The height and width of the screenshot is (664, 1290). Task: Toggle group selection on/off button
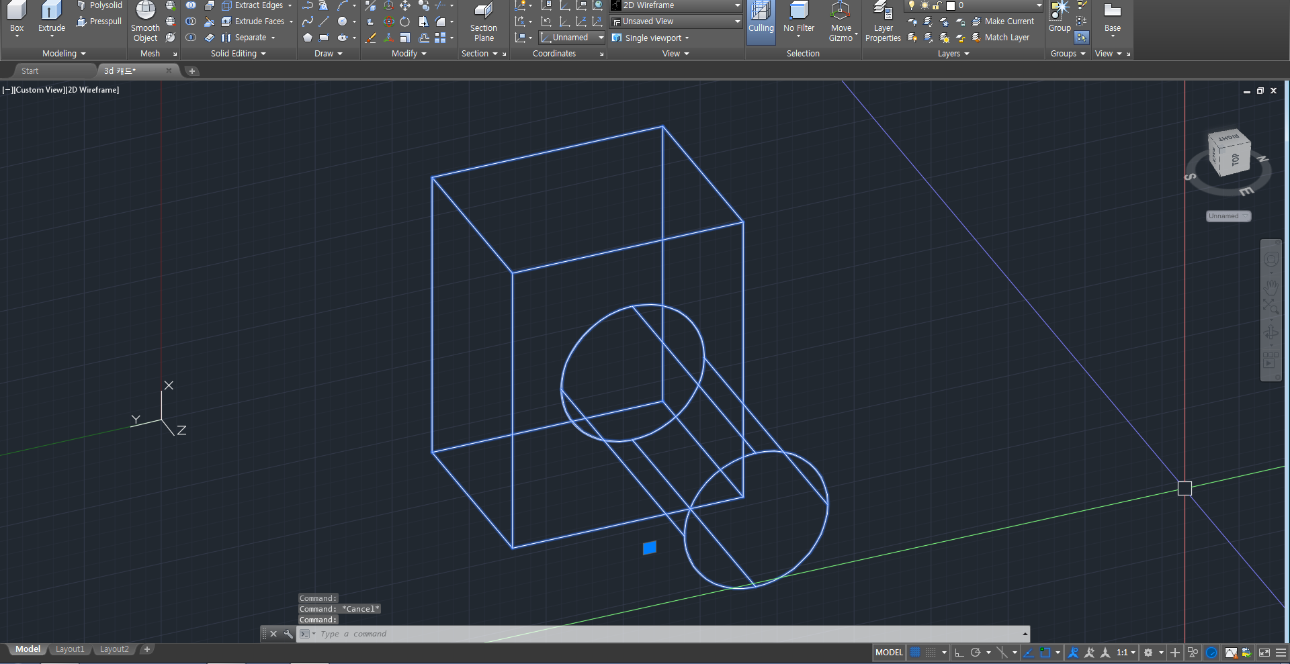[1081, 38]
